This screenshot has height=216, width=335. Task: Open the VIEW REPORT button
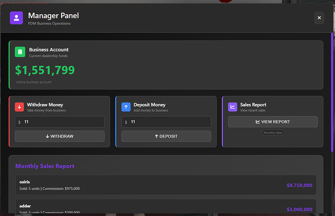pyautogui.click(x=272, y=122)
